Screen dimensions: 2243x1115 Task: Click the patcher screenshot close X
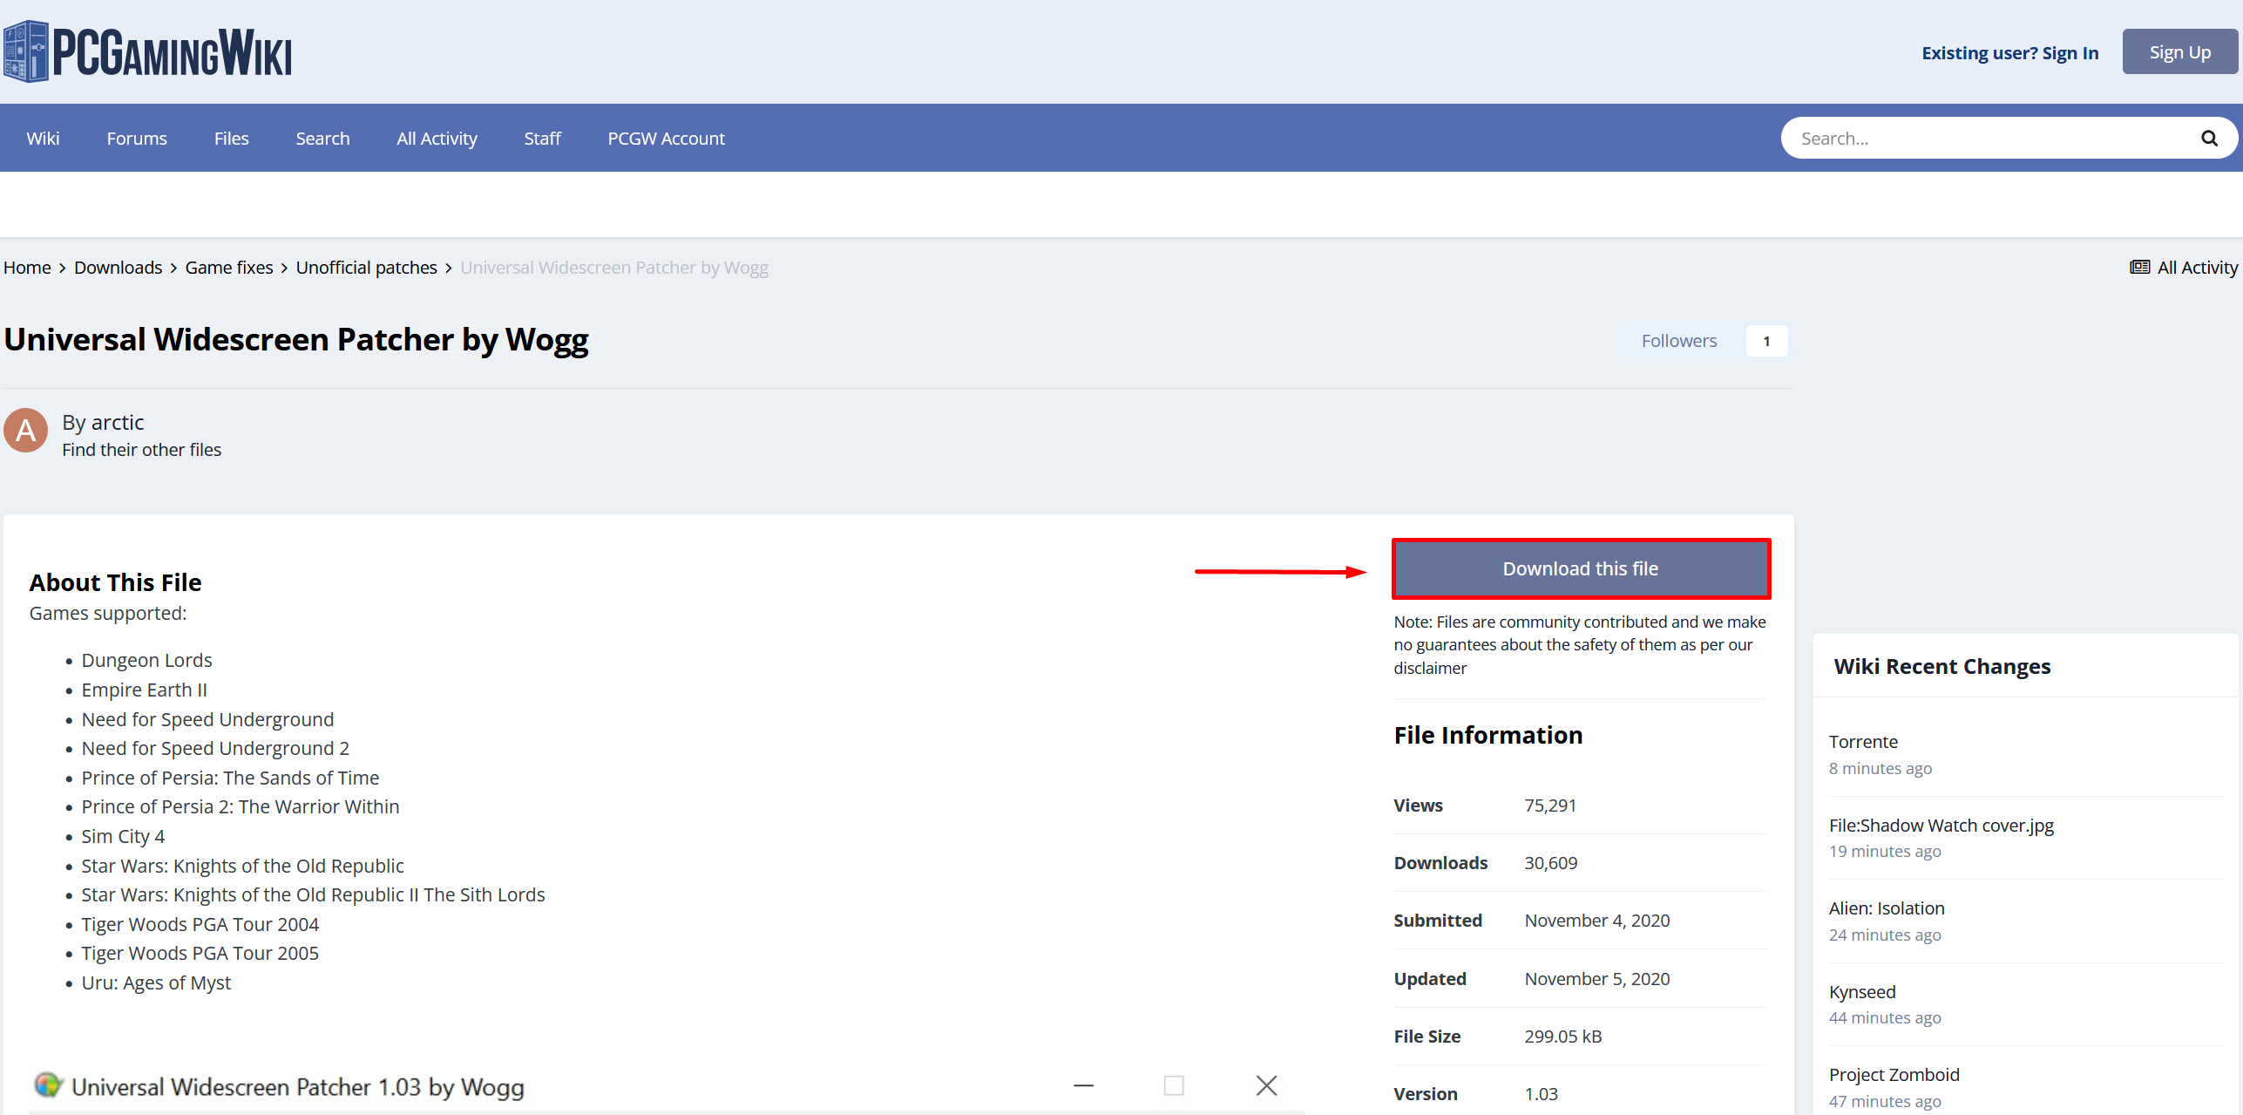[x=1266, y=1085]
